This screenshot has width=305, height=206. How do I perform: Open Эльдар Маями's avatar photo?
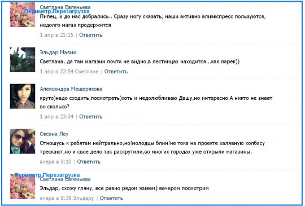(x=23, y=60)
